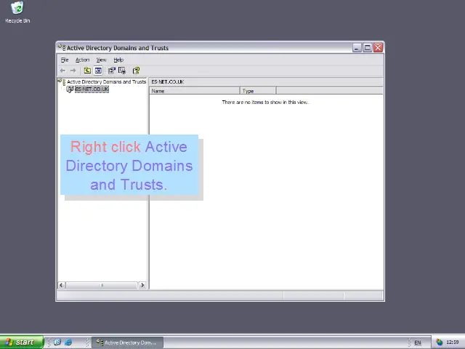The height and width of the screenshot is (349, 465).
Task: Launch Internet Explorer from quick launch
Action: coord(68,342)
